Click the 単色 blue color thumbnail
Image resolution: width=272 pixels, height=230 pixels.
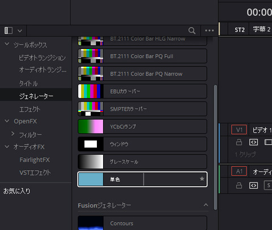point(91,179)
